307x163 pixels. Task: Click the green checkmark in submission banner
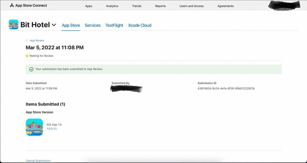pos(31,69)
